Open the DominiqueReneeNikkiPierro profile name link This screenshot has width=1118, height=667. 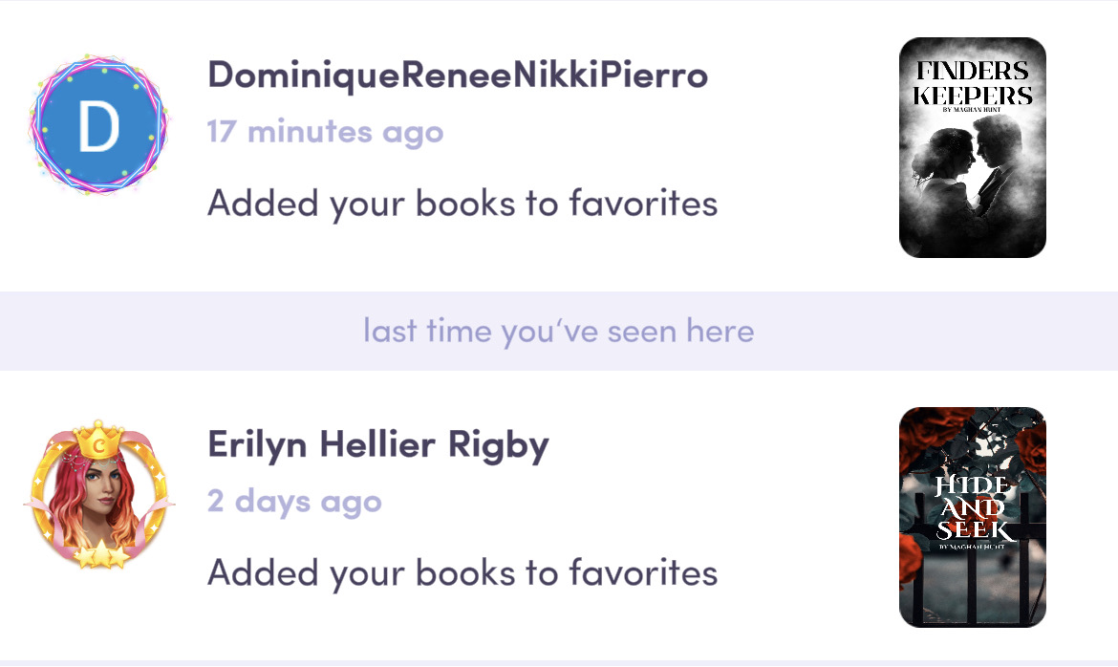tap(458, 75)
